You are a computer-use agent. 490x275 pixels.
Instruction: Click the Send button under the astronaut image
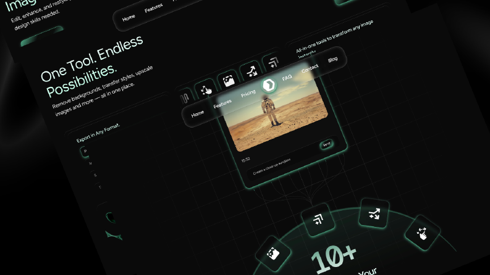click(326, 144)
